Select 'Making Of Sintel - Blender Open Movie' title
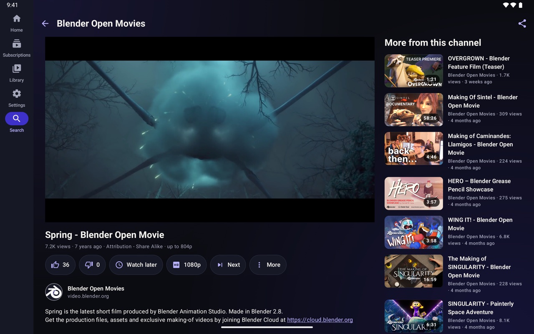 483,101
